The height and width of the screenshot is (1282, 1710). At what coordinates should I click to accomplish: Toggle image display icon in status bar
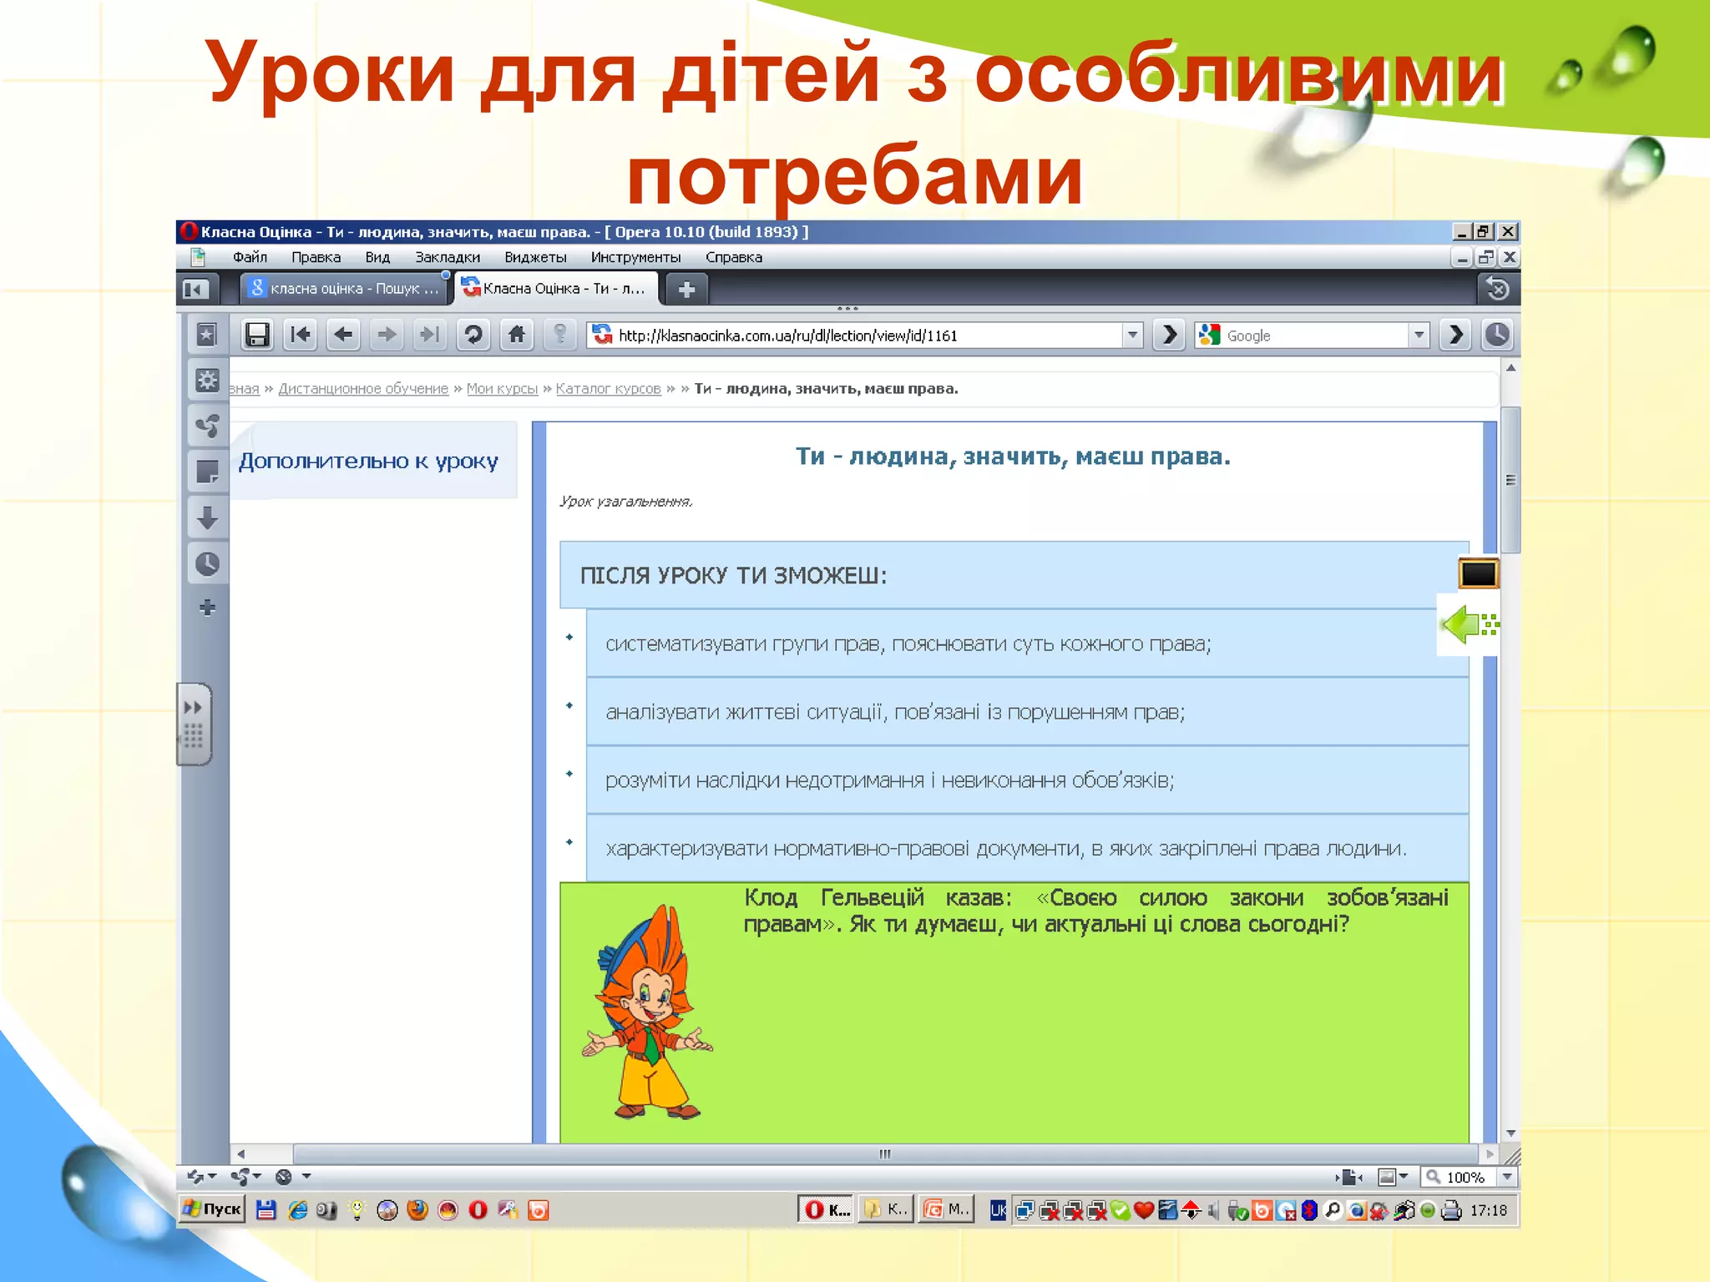(x=1388, y=1177)
